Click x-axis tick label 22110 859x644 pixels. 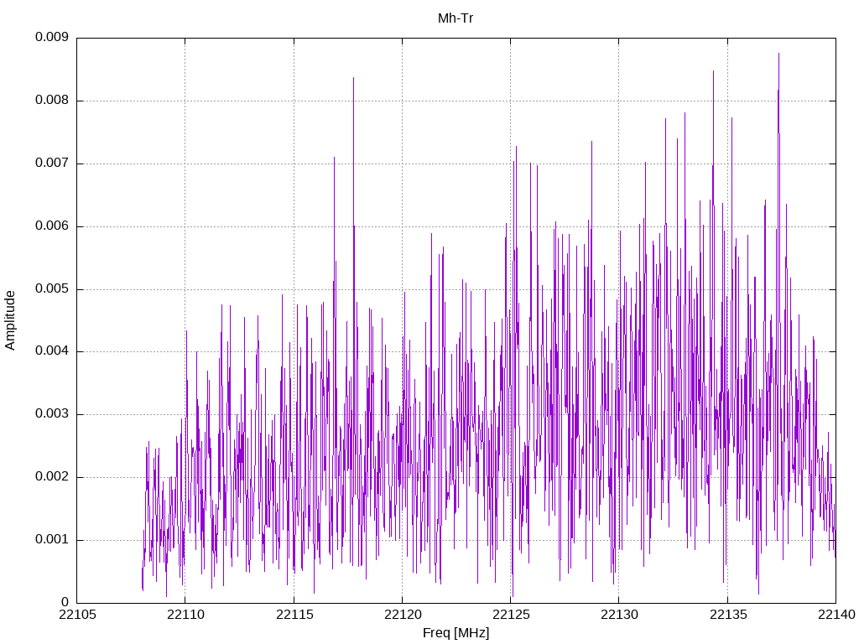tap(185, 615)
